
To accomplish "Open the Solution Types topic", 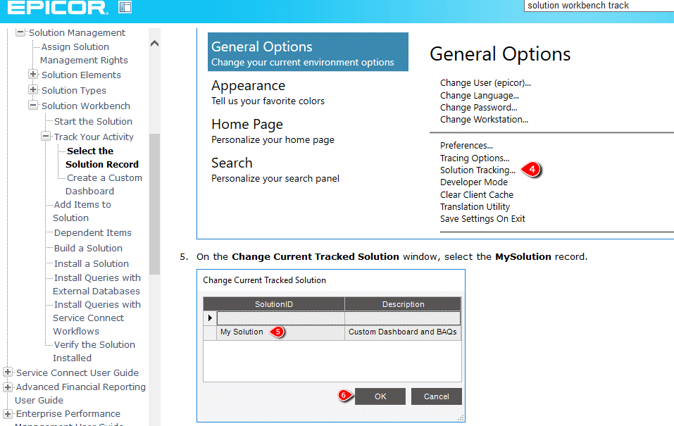I will (73, 90).
